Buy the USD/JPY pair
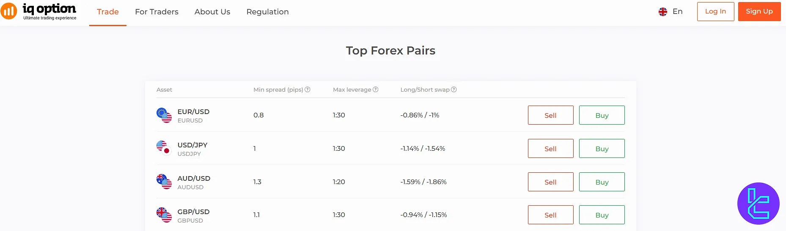This screenshot has width=786, height=231. point(602,149)
